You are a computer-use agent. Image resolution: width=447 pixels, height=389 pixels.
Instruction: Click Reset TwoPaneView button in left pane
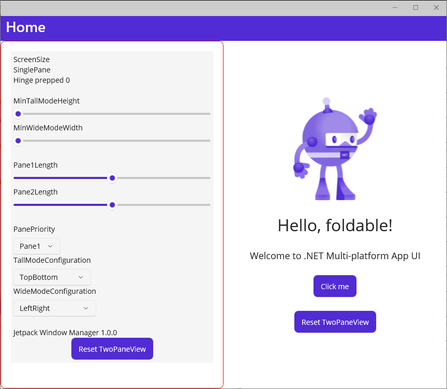(112, 349)
